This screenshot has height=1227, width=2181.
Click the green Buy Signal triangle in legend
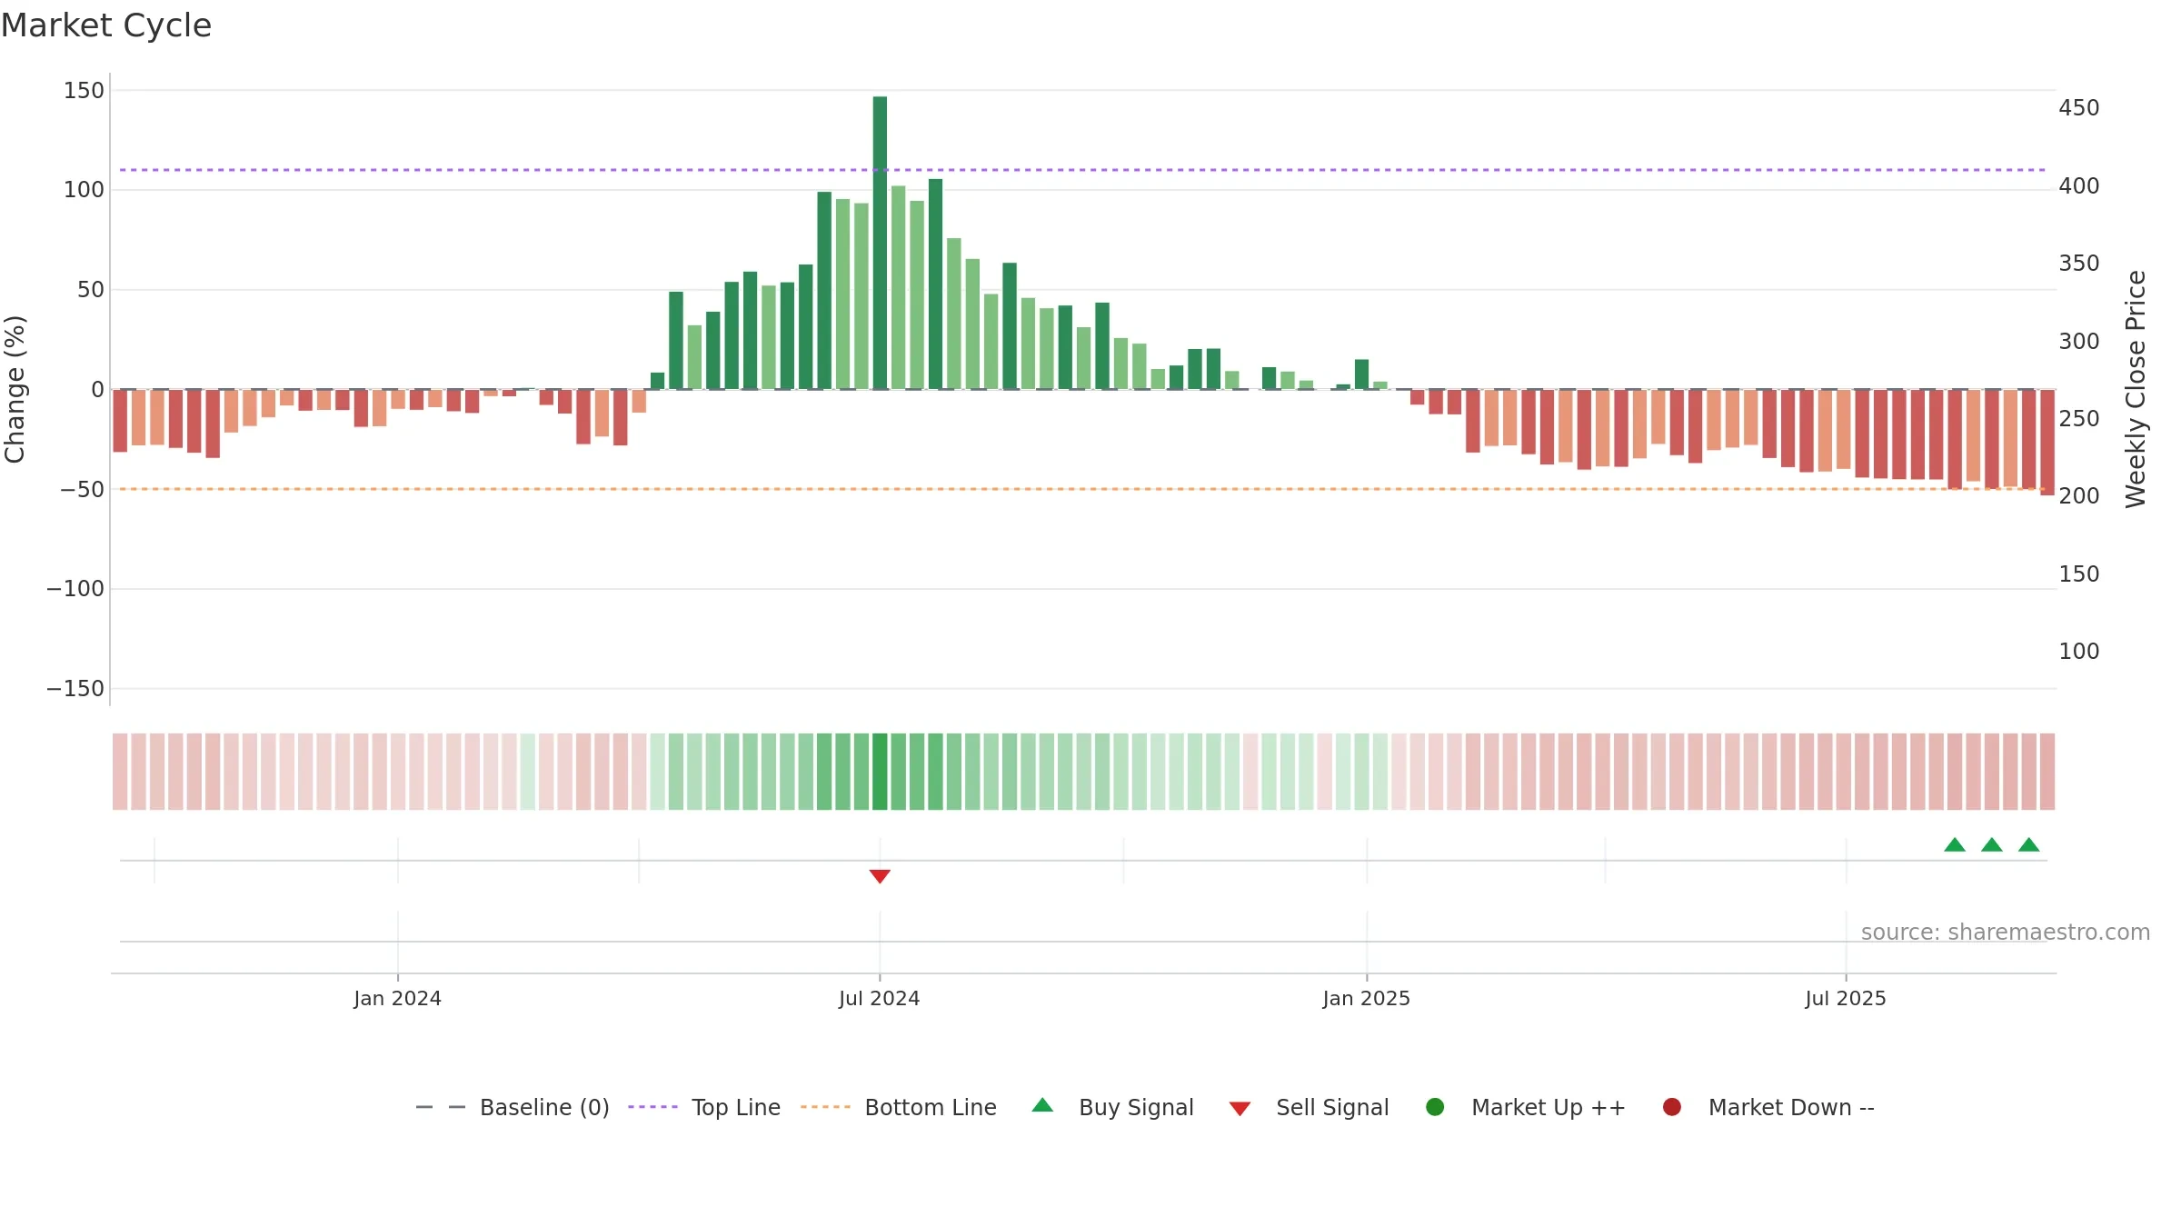click(x=1042, y=1105)
